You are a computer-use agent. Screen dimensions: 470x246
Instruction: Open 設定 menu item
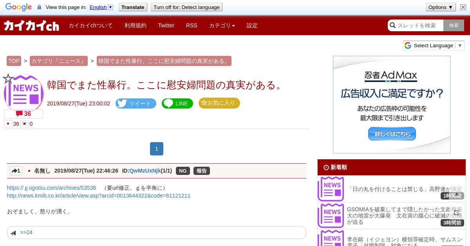(252, 25)
